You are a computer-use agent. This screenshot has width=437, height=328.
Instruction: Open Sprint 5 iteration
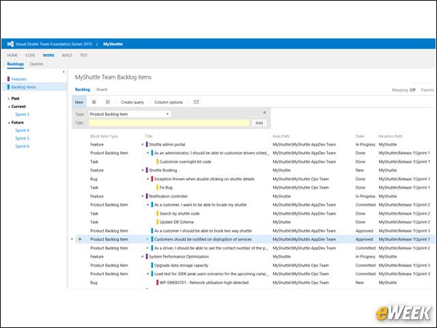coord(23,138)
